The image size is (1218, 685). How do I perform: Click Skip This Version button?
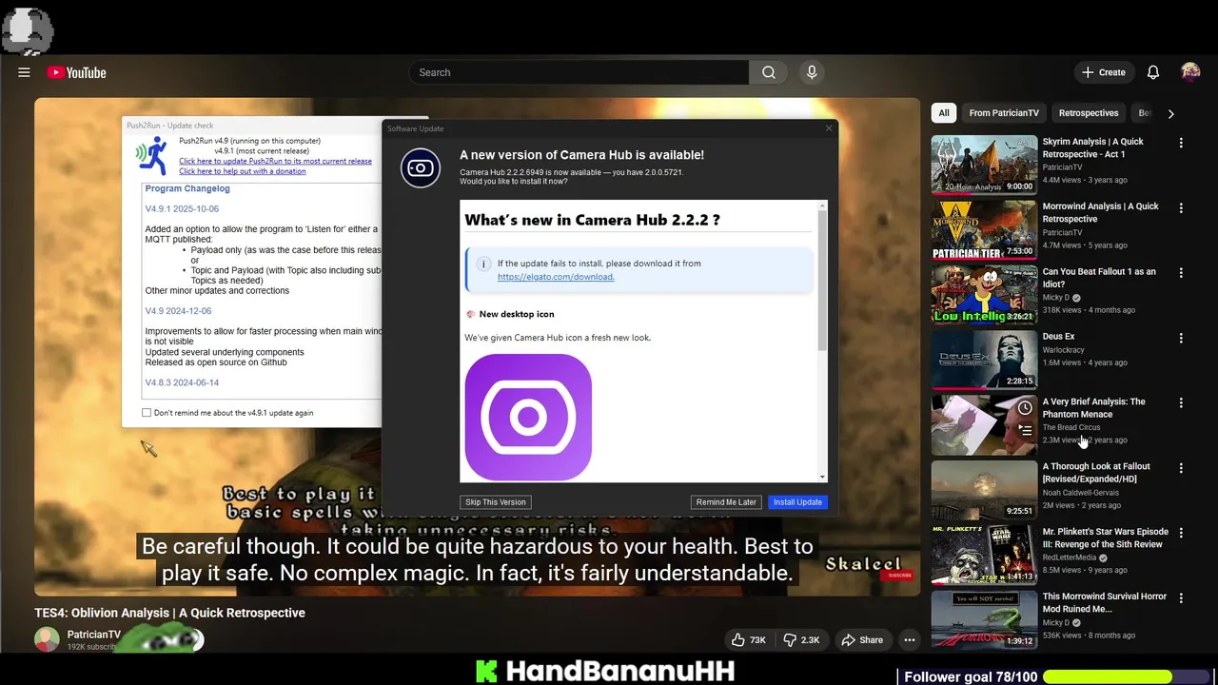496,502
